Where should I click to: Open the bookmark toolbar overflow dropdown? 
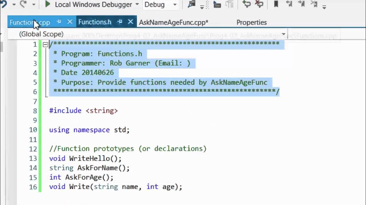[x=324, y=7]
